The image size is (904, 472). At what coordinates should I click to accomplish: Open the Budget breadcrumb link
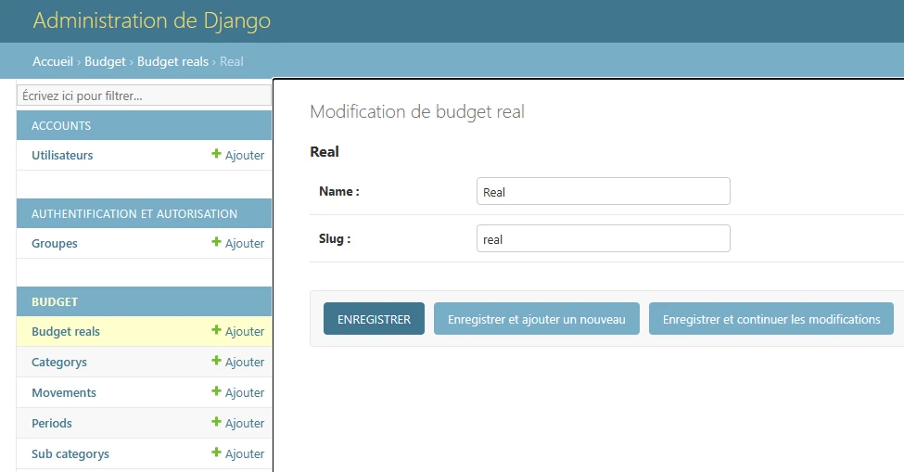[105, 61]
